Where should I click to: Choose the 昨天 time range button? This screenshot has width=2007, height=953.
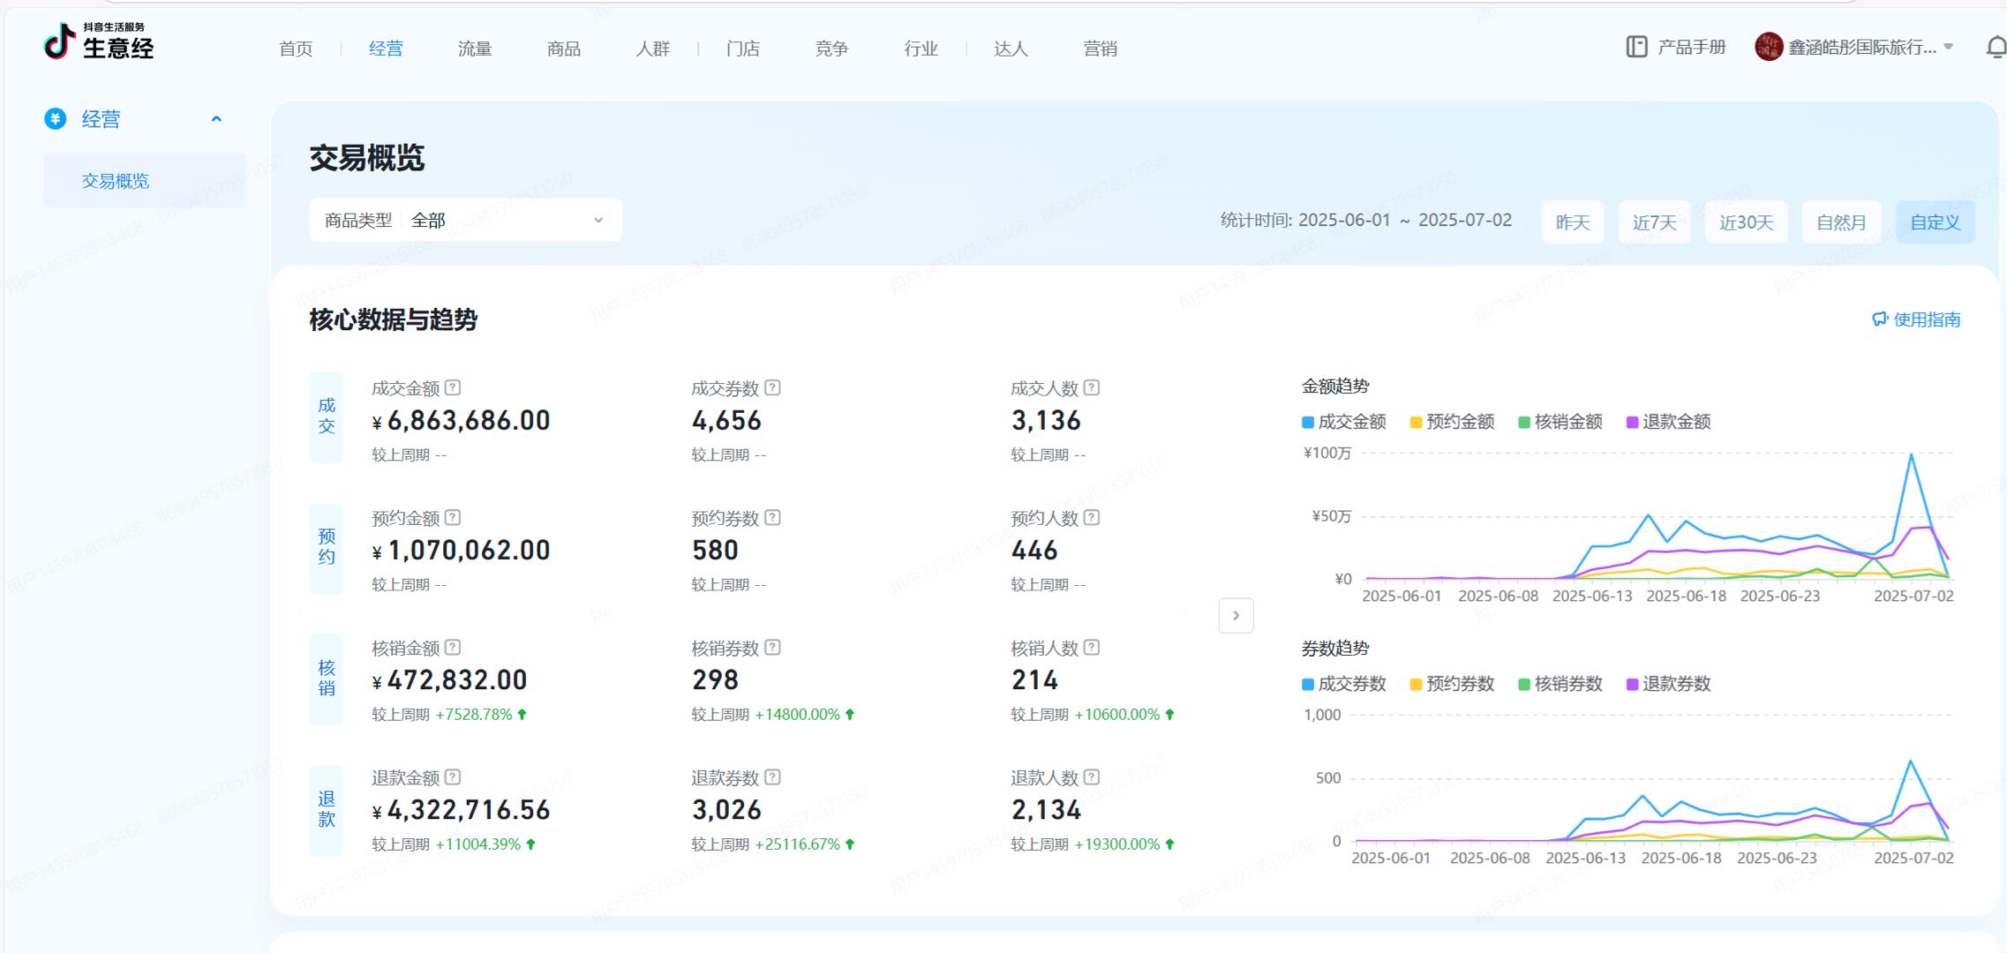pos(1573,221)
